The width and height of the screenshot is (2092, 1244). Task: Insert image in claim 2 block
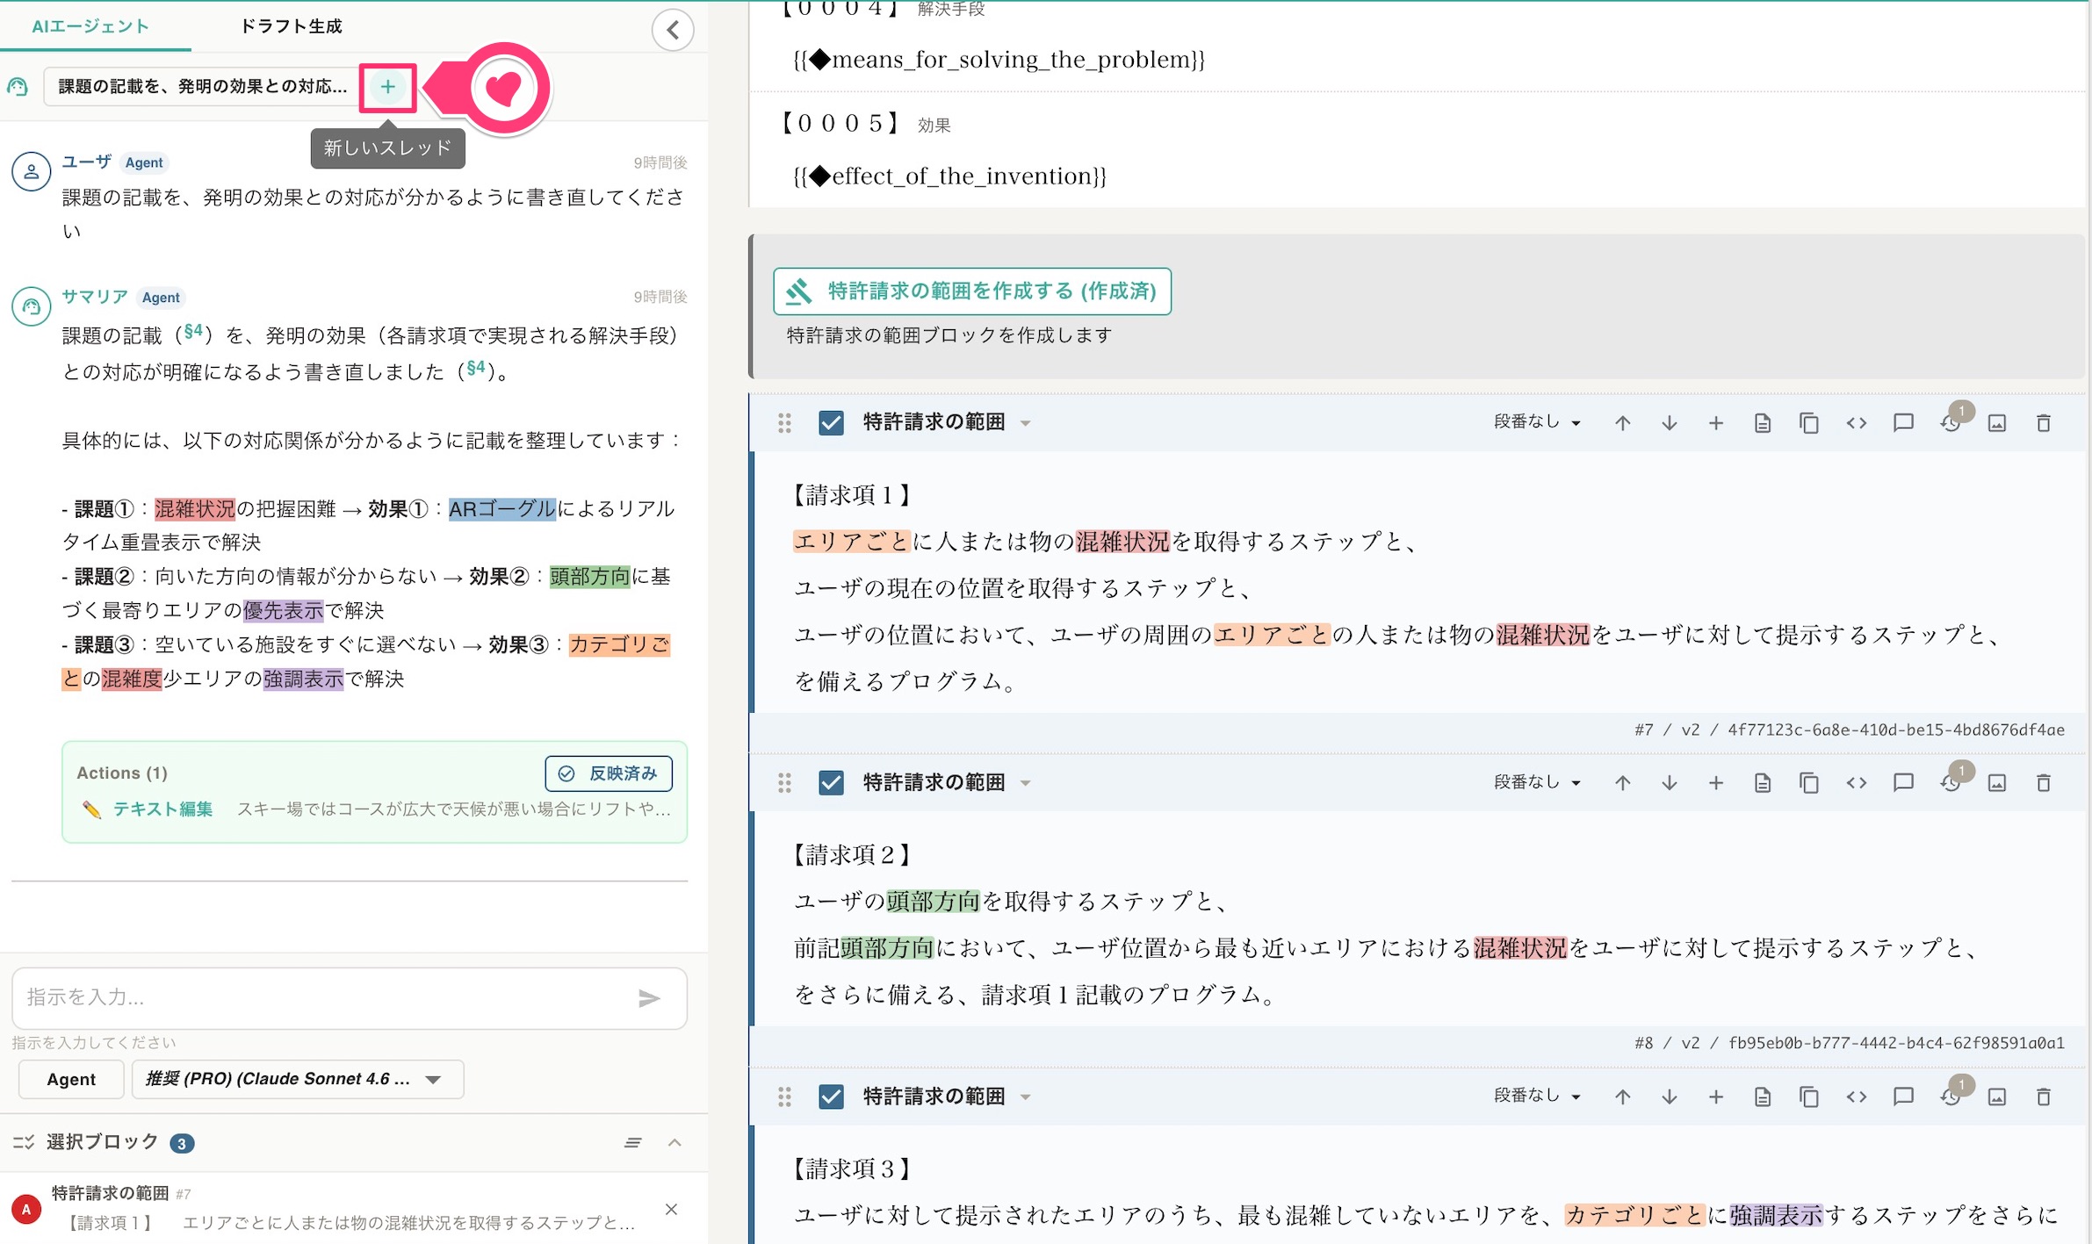(x=1996, y=783)
